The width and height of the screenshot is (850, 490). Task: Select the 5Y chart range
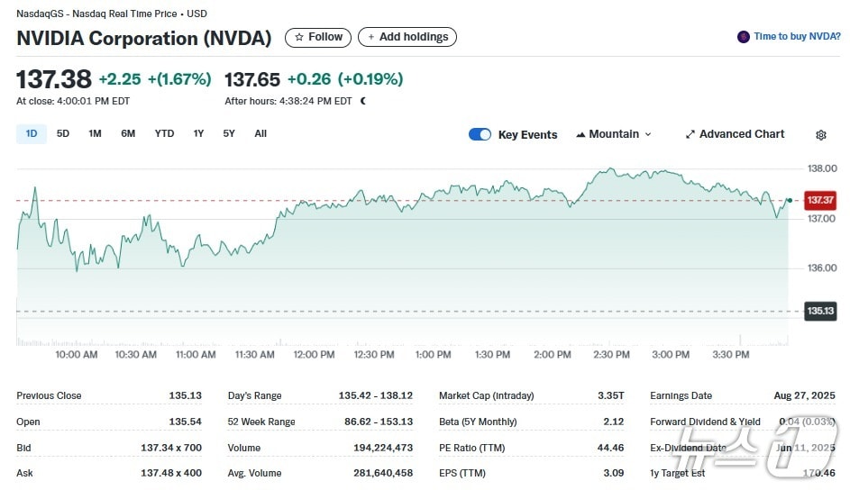pos(229,133)
